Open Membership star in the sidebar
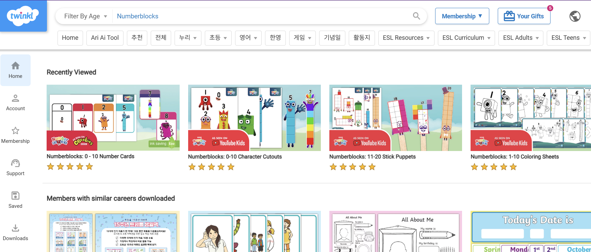The image size is (591, 252). click(15, 135)
